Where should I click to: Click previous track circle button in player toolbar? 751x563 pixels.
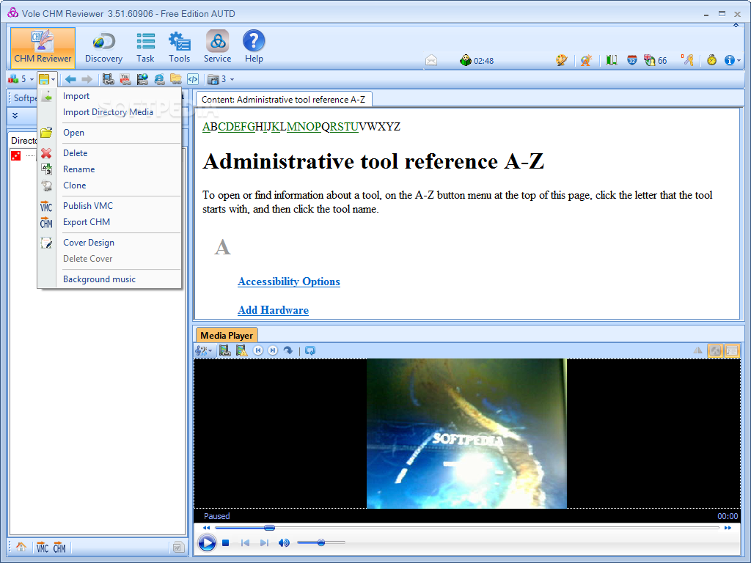click(258, 351)
